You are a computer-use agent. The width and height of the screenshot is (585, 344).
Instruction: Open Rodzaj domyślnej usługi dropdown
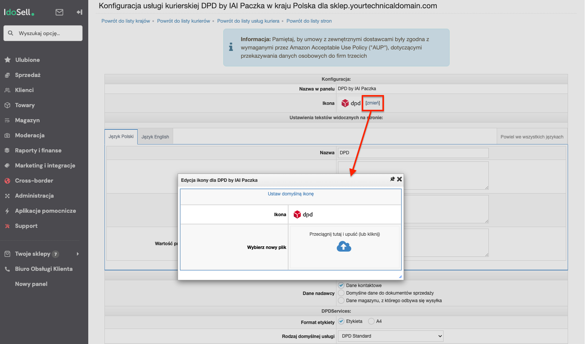point(390,336)
